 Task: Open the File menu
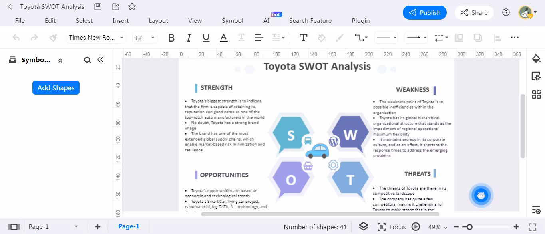point(20,20)
